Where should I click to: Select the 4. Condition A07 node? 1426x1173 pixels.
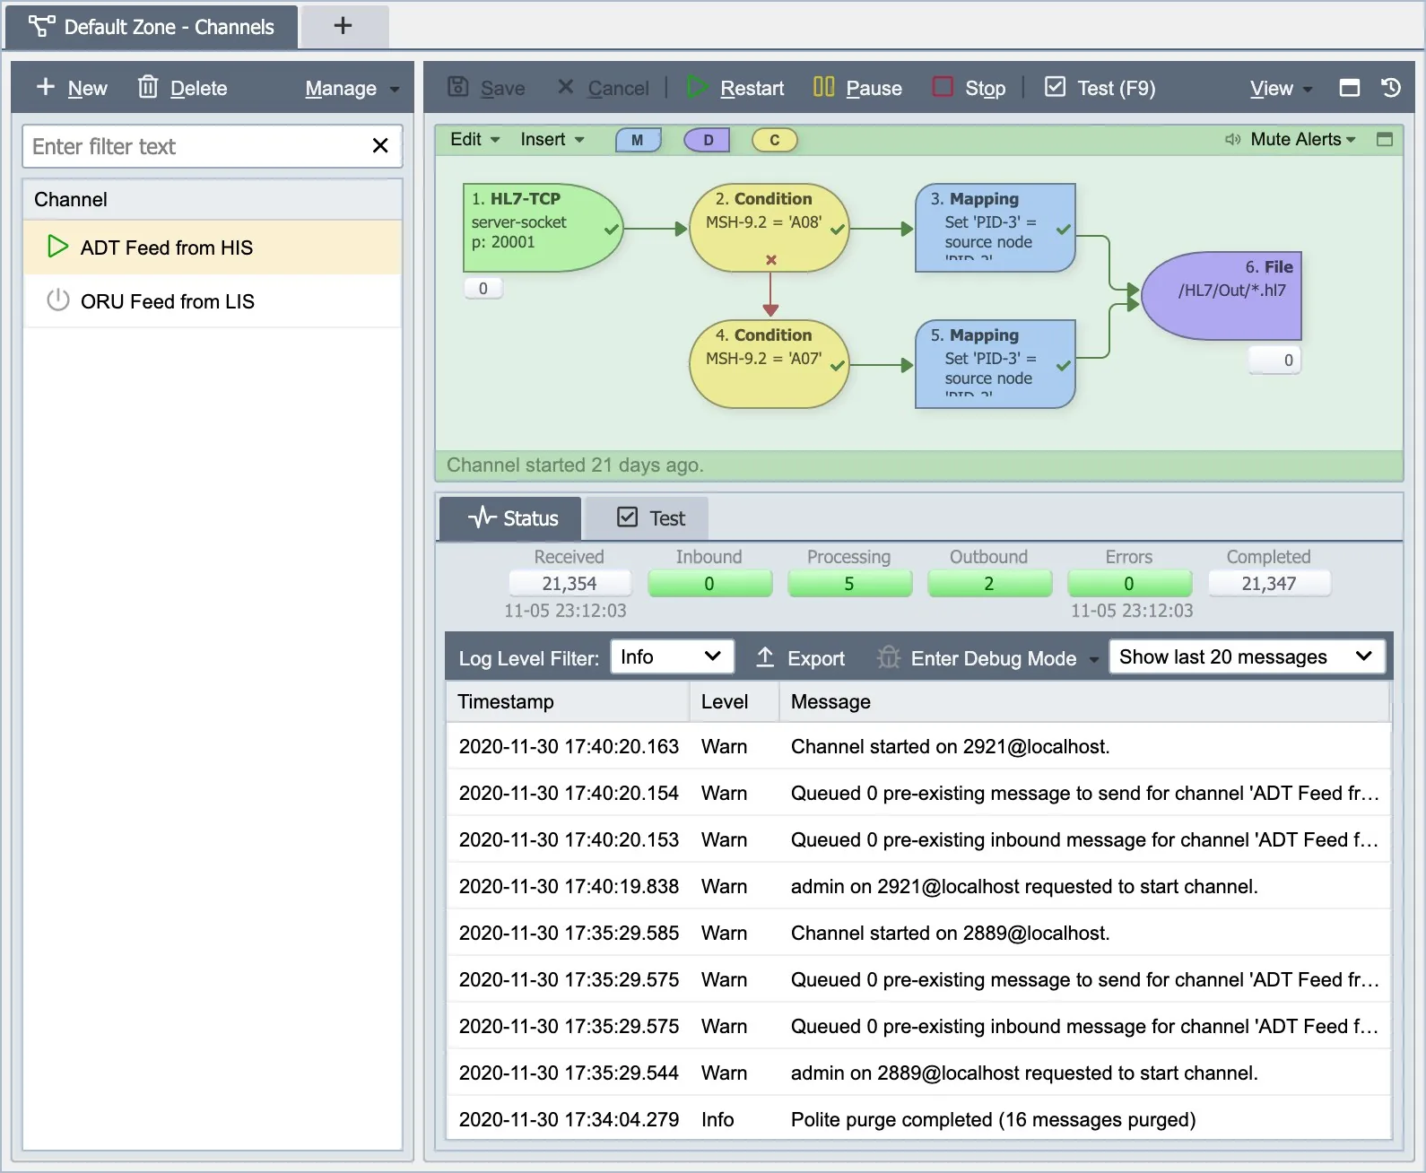[769, 364]
